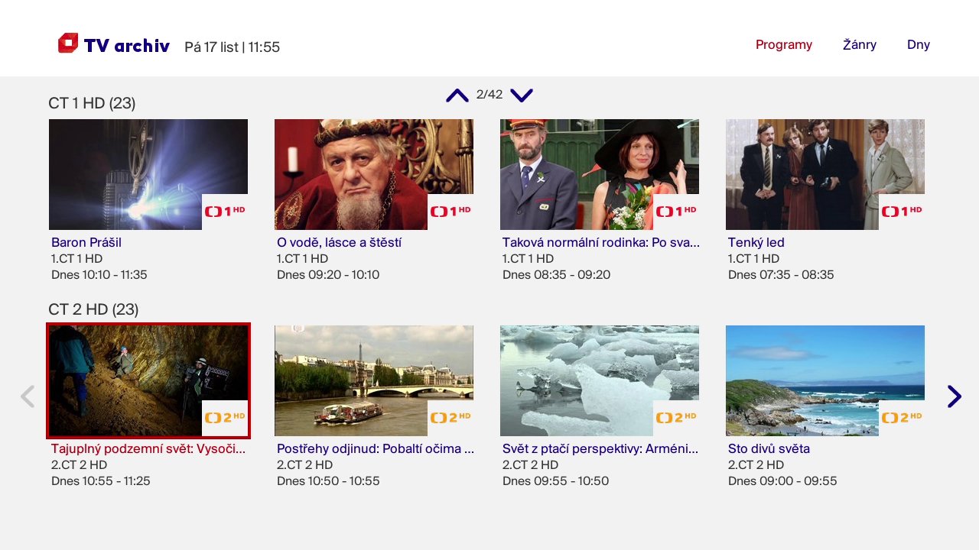Click time Dnes 10:55 - 11:25

click(101, 480)
